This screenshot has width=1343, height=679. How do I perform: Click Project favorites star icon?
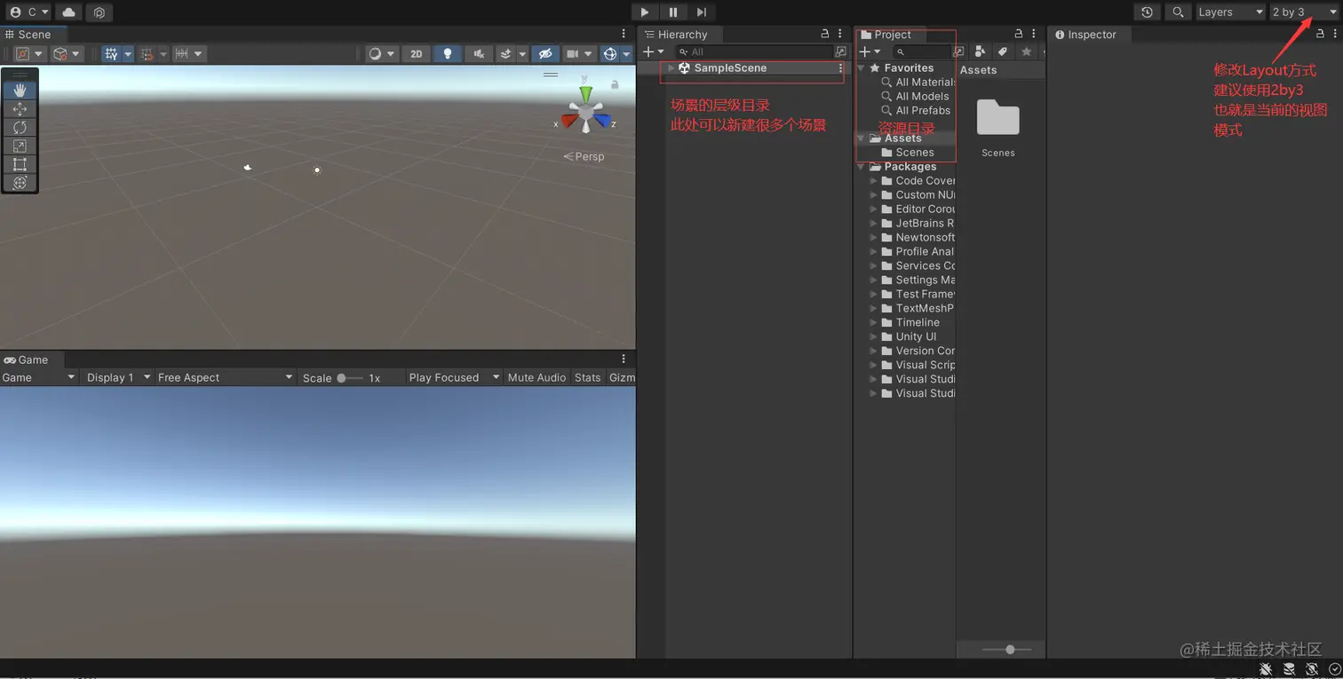[1026, 51]
